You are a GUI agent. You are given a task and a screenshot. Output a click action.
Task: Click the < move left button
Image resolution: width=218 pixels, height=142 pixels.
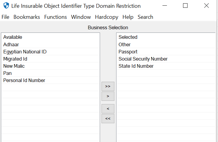[x=108, y=109]
